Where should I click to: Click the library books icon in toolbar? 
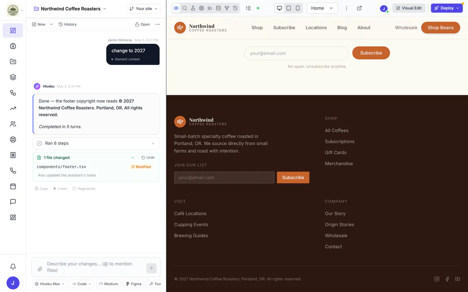tap(210, 9)
